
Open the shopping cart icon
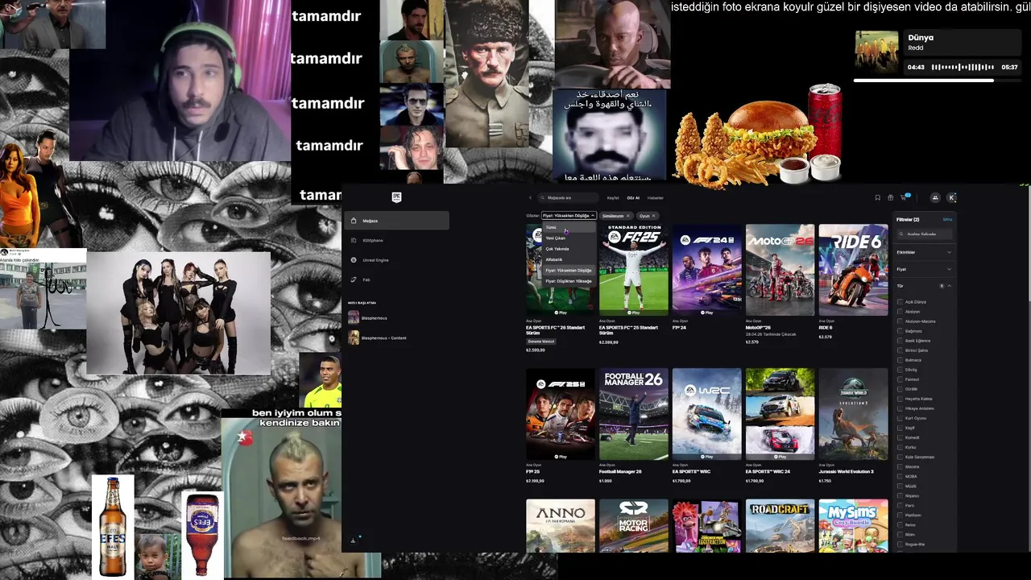pos(905,197)
